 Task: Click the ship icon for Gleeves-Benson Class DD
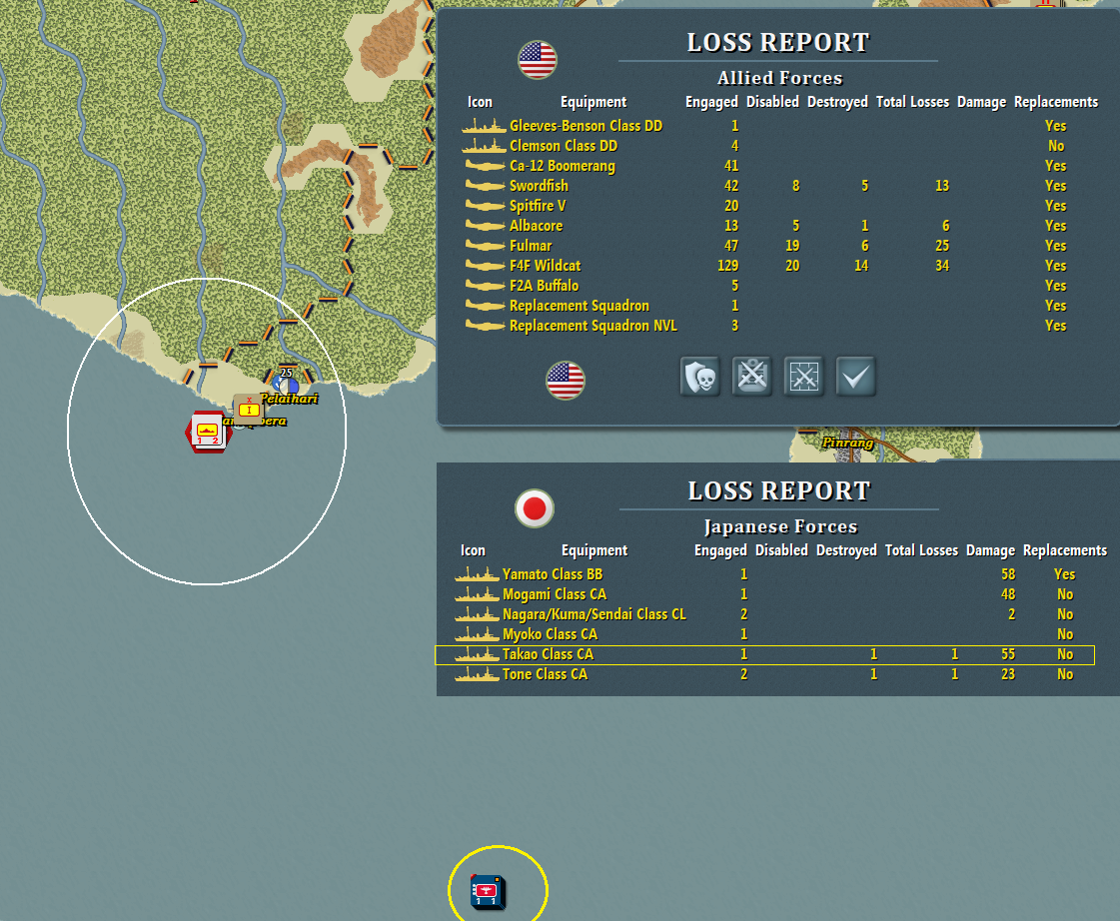[484, 127]
